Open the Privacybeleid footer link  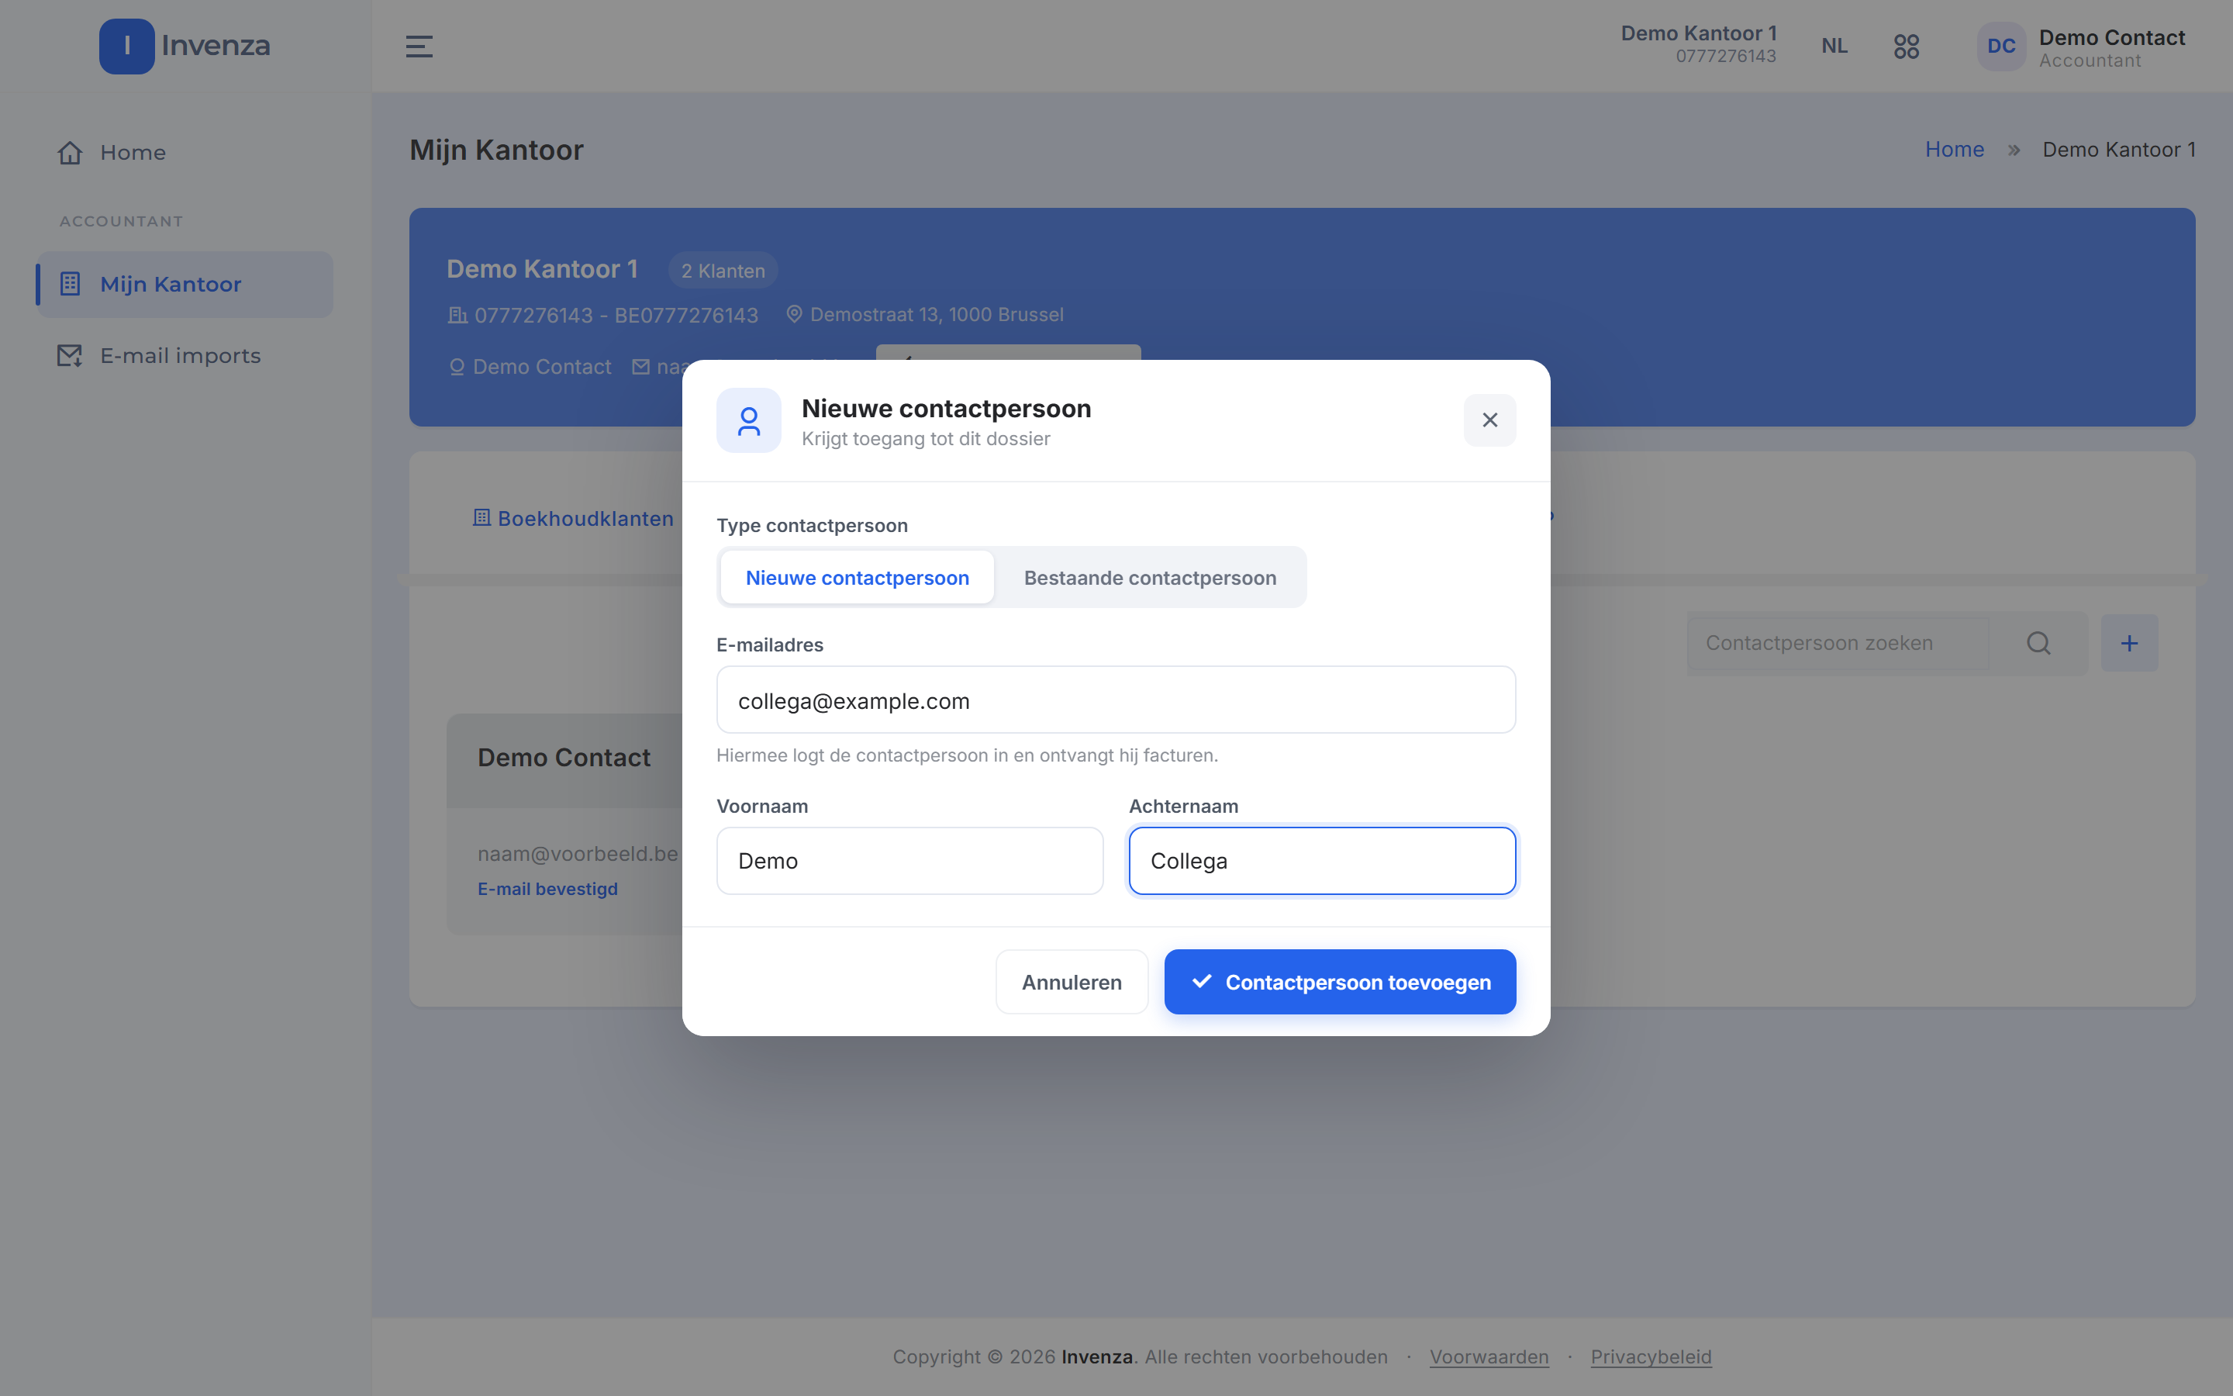tap(1651, 1356)
